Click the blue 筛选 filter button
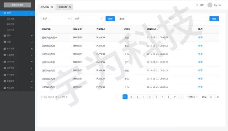 110,19
